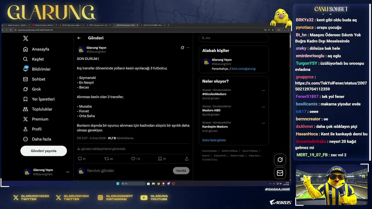Open more options for Maduro ABD trend

(x=263, y=107)
